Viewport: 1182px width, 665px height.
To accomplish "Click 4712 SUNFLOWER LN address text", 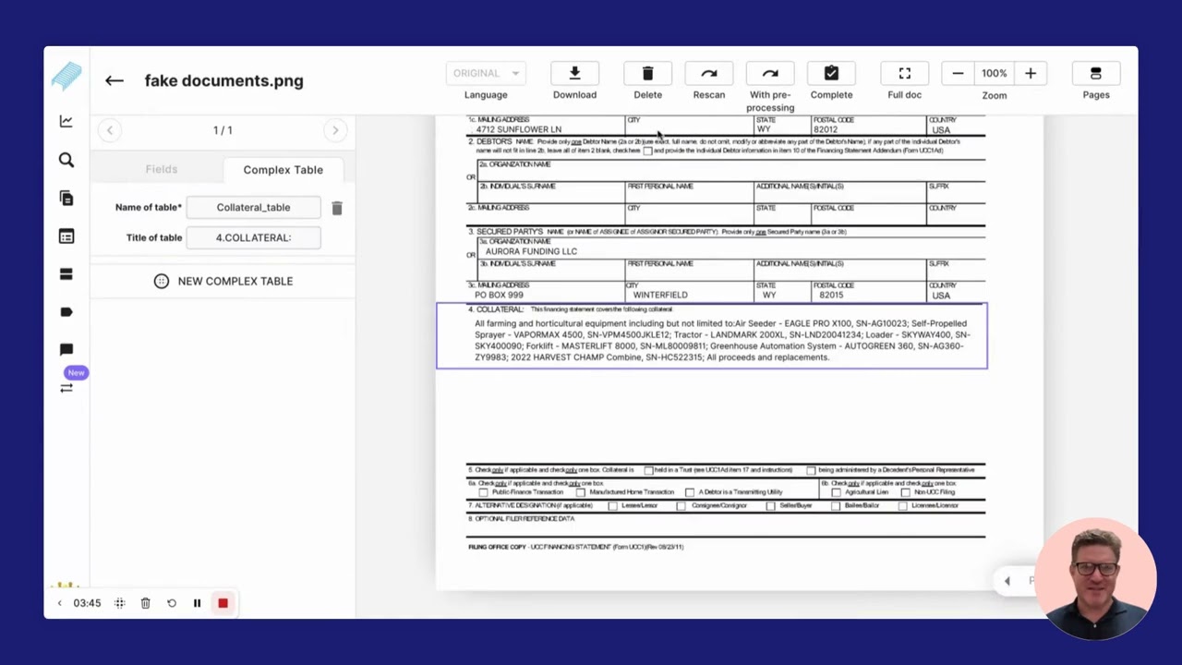I will [518, 130].
